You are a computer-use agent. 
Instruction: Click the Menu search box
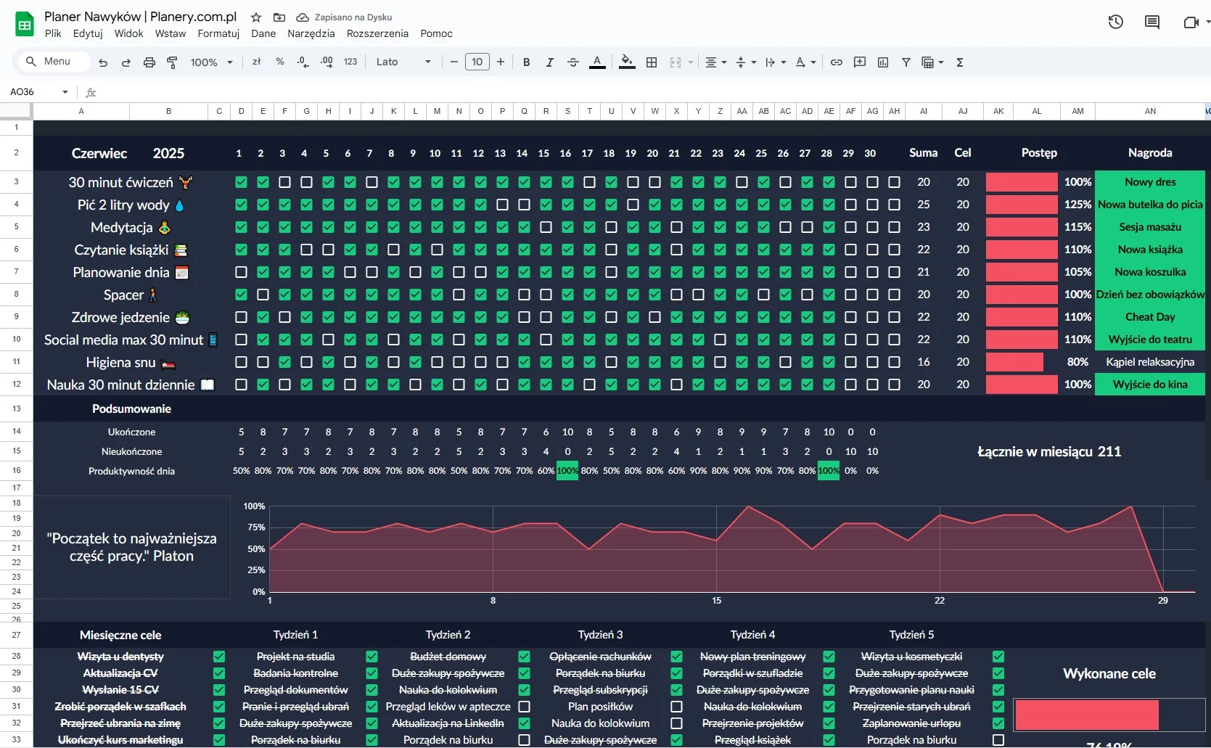53,62
